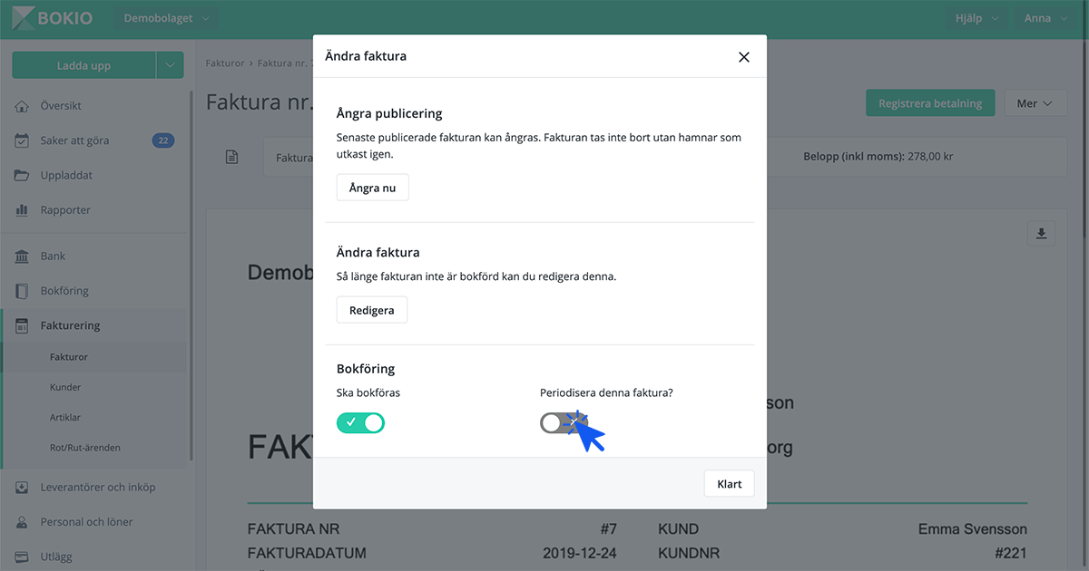Viewport: 1089px width, 571px height.
Task: Click the Rapporter bar chart icon
Action: coord(23,210)
